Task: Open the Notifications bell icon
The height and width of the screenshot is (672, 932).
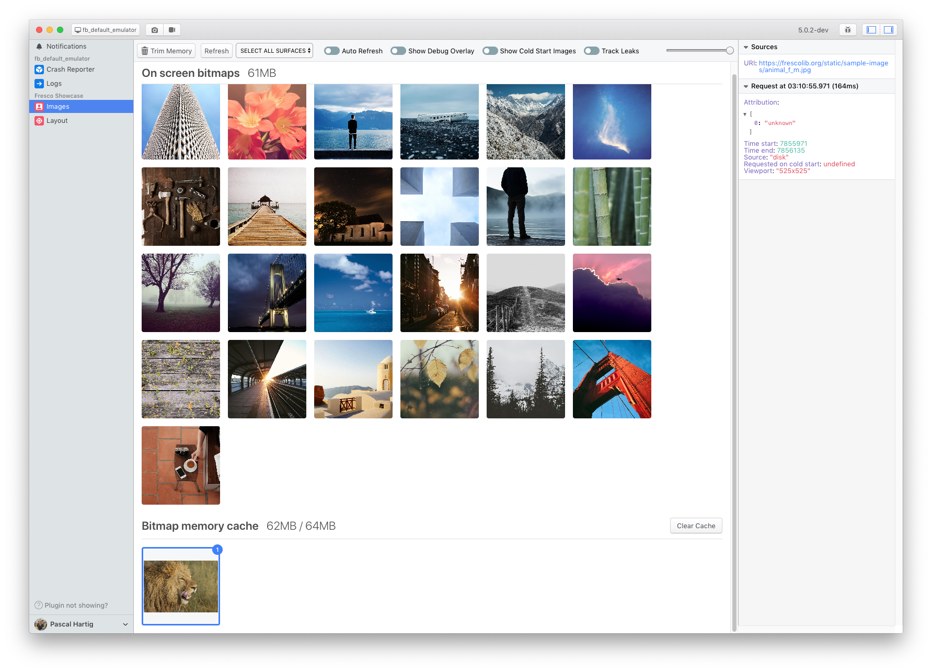Action: click(x=39, y=46)
